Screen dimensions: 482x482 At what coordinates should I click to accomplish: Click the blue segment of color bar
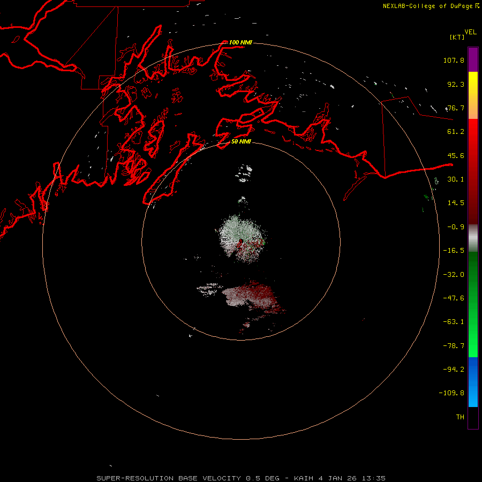tap(473, 382)
